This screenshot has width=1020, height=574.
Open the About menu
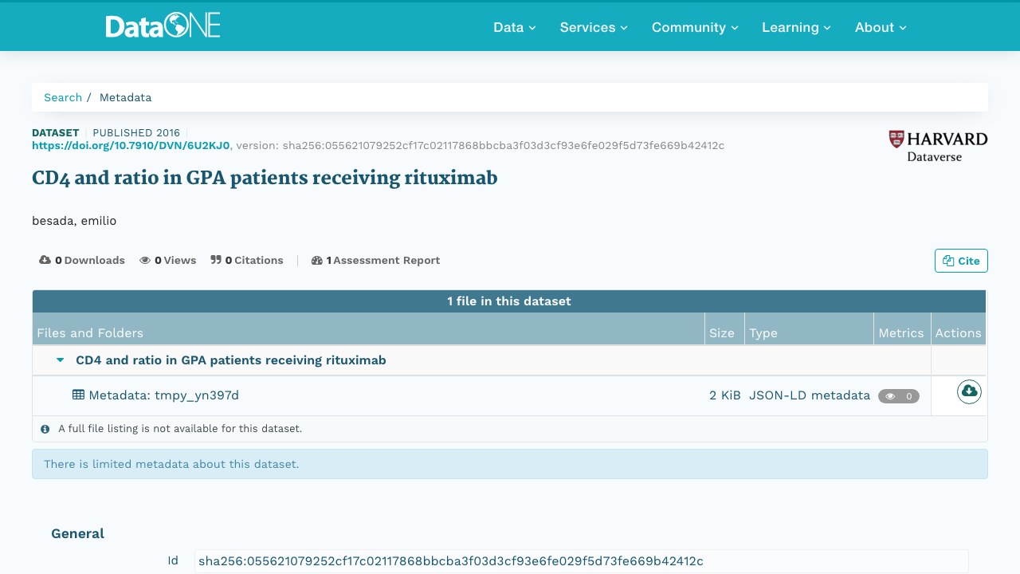click(x=881, y=27)
